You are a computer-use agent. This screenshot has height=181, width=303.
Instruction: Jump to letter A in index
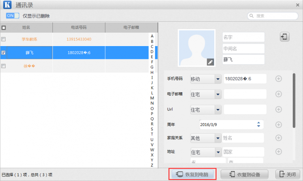152,36
